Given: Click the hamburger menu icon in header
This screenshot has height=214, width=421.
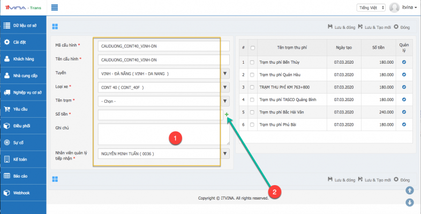Looking at the screenshot, I should click(55, 7).
